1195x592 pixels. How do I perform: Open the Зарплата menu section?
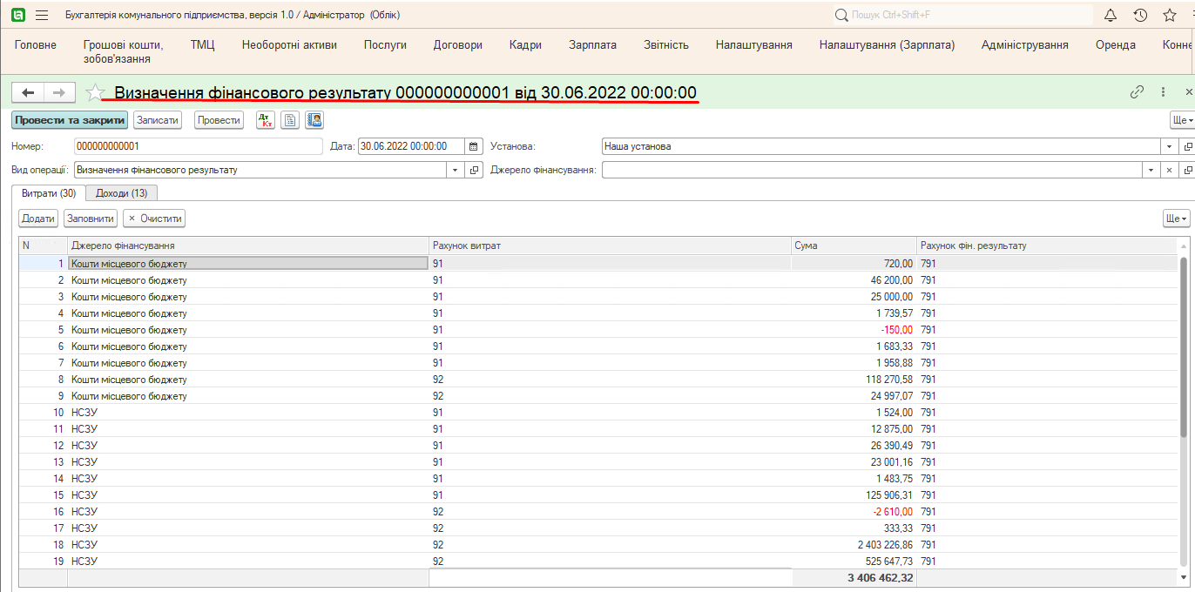coord(592,45)
